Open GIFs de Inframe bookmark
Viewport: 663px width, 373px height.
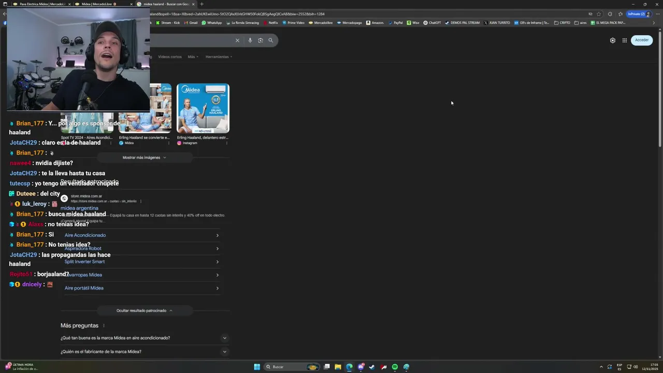coord(532,23)
